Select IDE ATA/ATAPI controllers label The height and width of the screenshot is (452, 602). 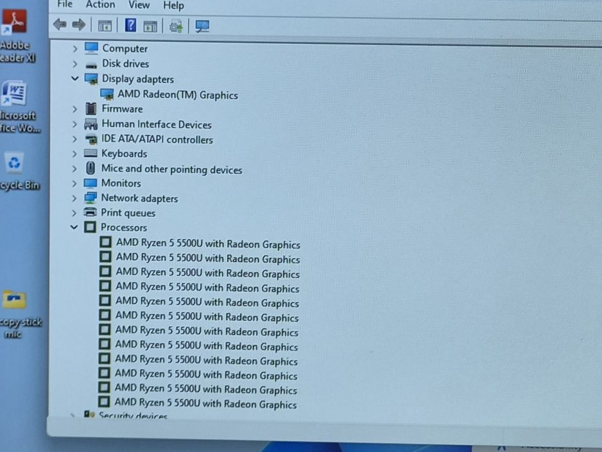pyautogui.click(x=157, y=139)
